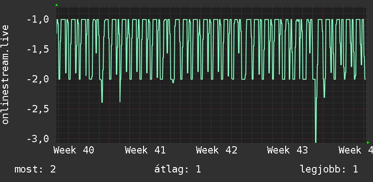Viewport: 373px width, 182px height.
Task: Click the green arrow ending the x-axis
Action: pyautogui.click(x=368, y=143)
